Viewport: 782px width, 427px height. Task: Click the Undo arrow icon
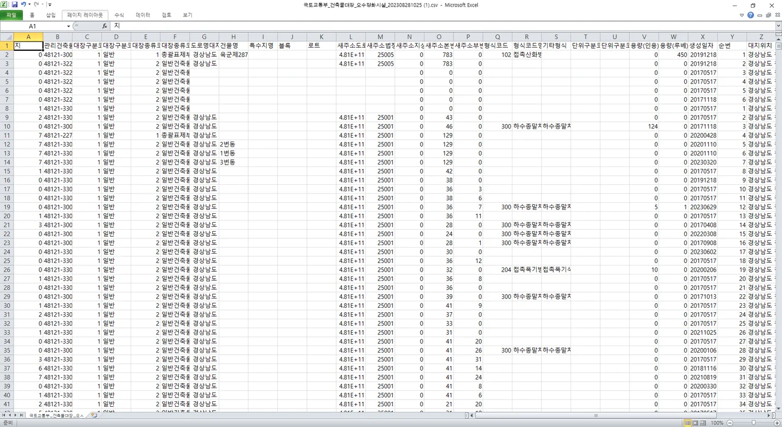(24, 4)
